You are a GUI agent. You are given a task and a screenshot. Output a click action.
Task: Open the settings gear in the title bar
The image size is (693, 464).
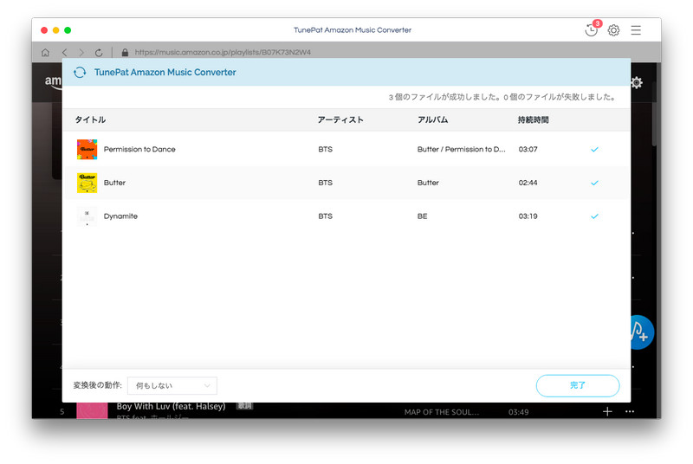pyautogui.click(x=613, y=30)
